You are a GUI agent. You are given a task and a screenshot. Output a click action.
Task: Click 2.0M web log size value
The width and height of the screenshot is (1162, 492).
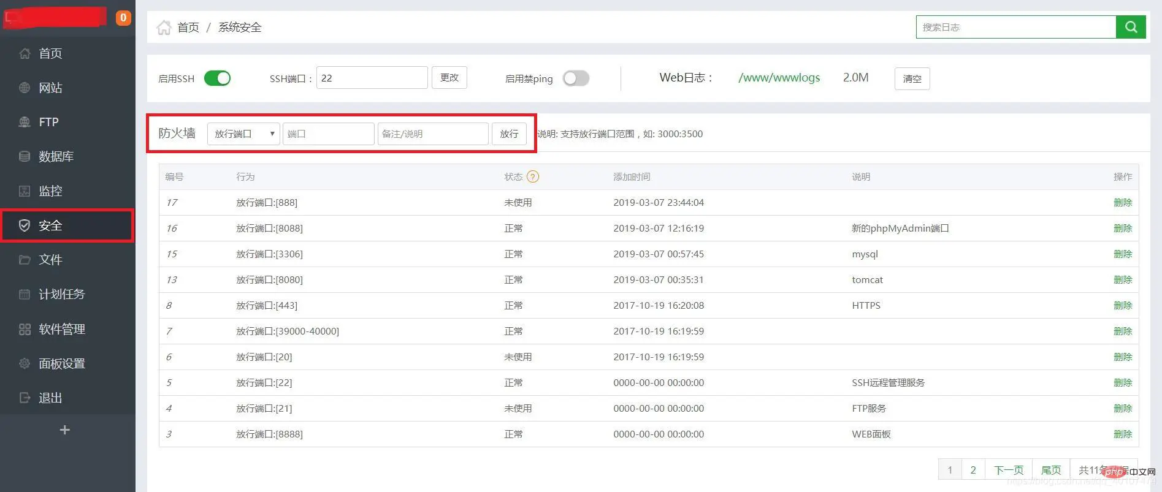(x=855, y=78)
